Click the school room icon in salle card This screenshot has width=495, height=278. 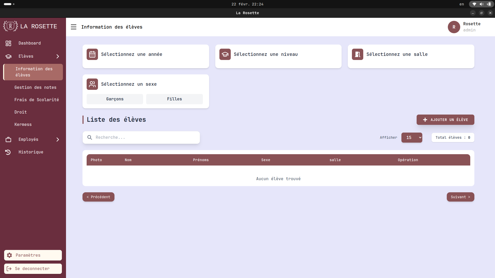[x=357, y=54]
